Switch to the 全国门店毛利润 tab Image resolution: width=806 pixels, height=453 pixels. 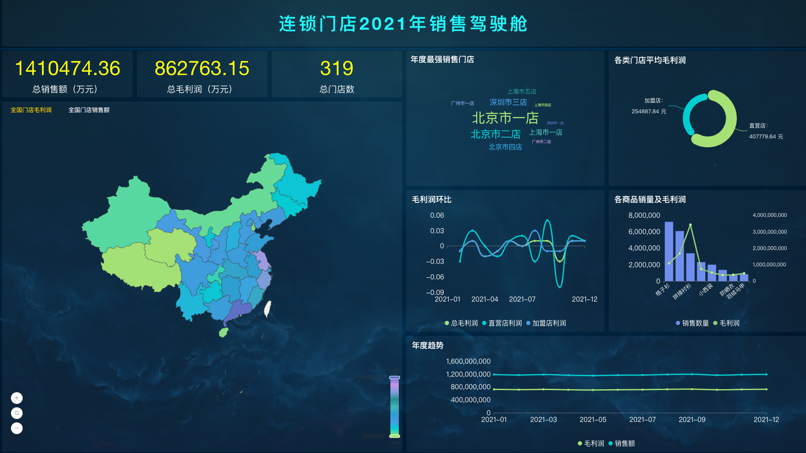point(31,110)
